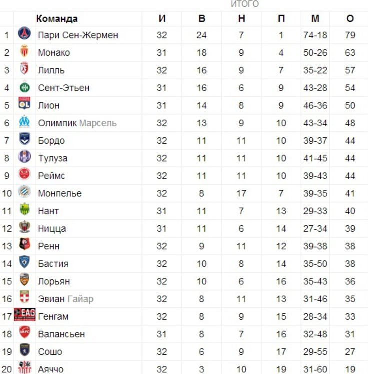Sort by the О points column header
The height and width of the screenshot is (374, 368).
[x=350, y=18]
